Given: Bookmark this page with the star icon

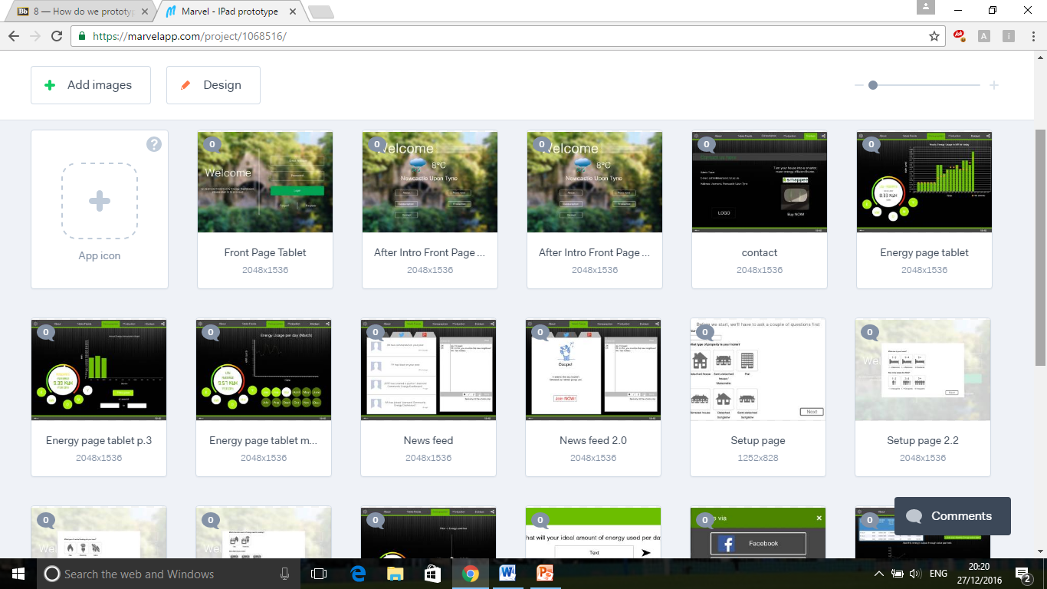Looking at the screenshot, I should coord(934,36).
